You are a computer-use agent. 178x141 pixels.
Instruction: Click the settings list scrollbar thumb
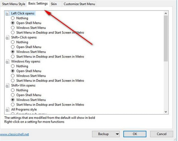166,39
